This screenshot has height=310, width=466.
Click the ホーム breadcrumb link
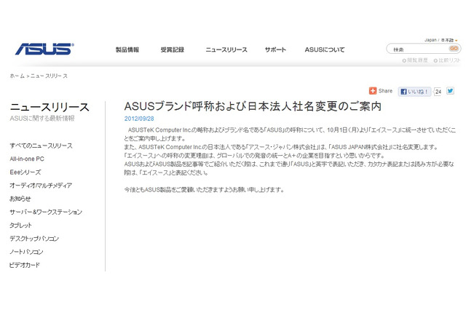(17, 76)
